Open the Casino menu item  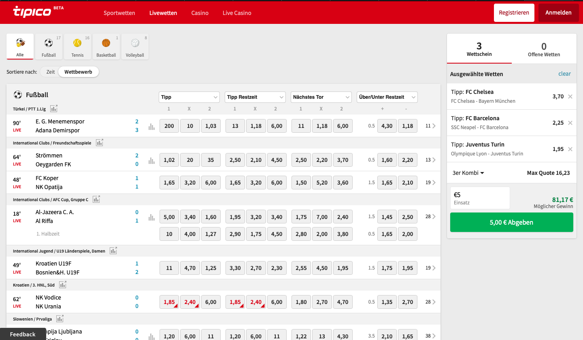[200, 13]
